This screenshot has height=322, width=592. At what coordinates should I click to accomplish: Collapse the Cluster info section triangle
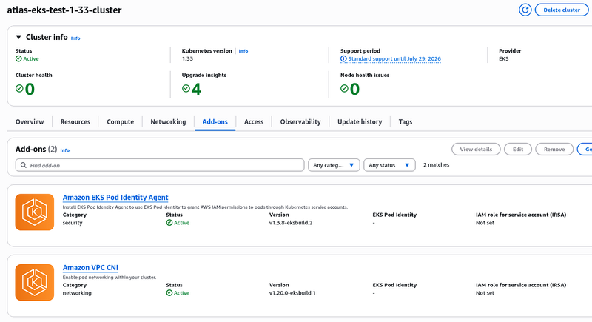coord(18,37)
